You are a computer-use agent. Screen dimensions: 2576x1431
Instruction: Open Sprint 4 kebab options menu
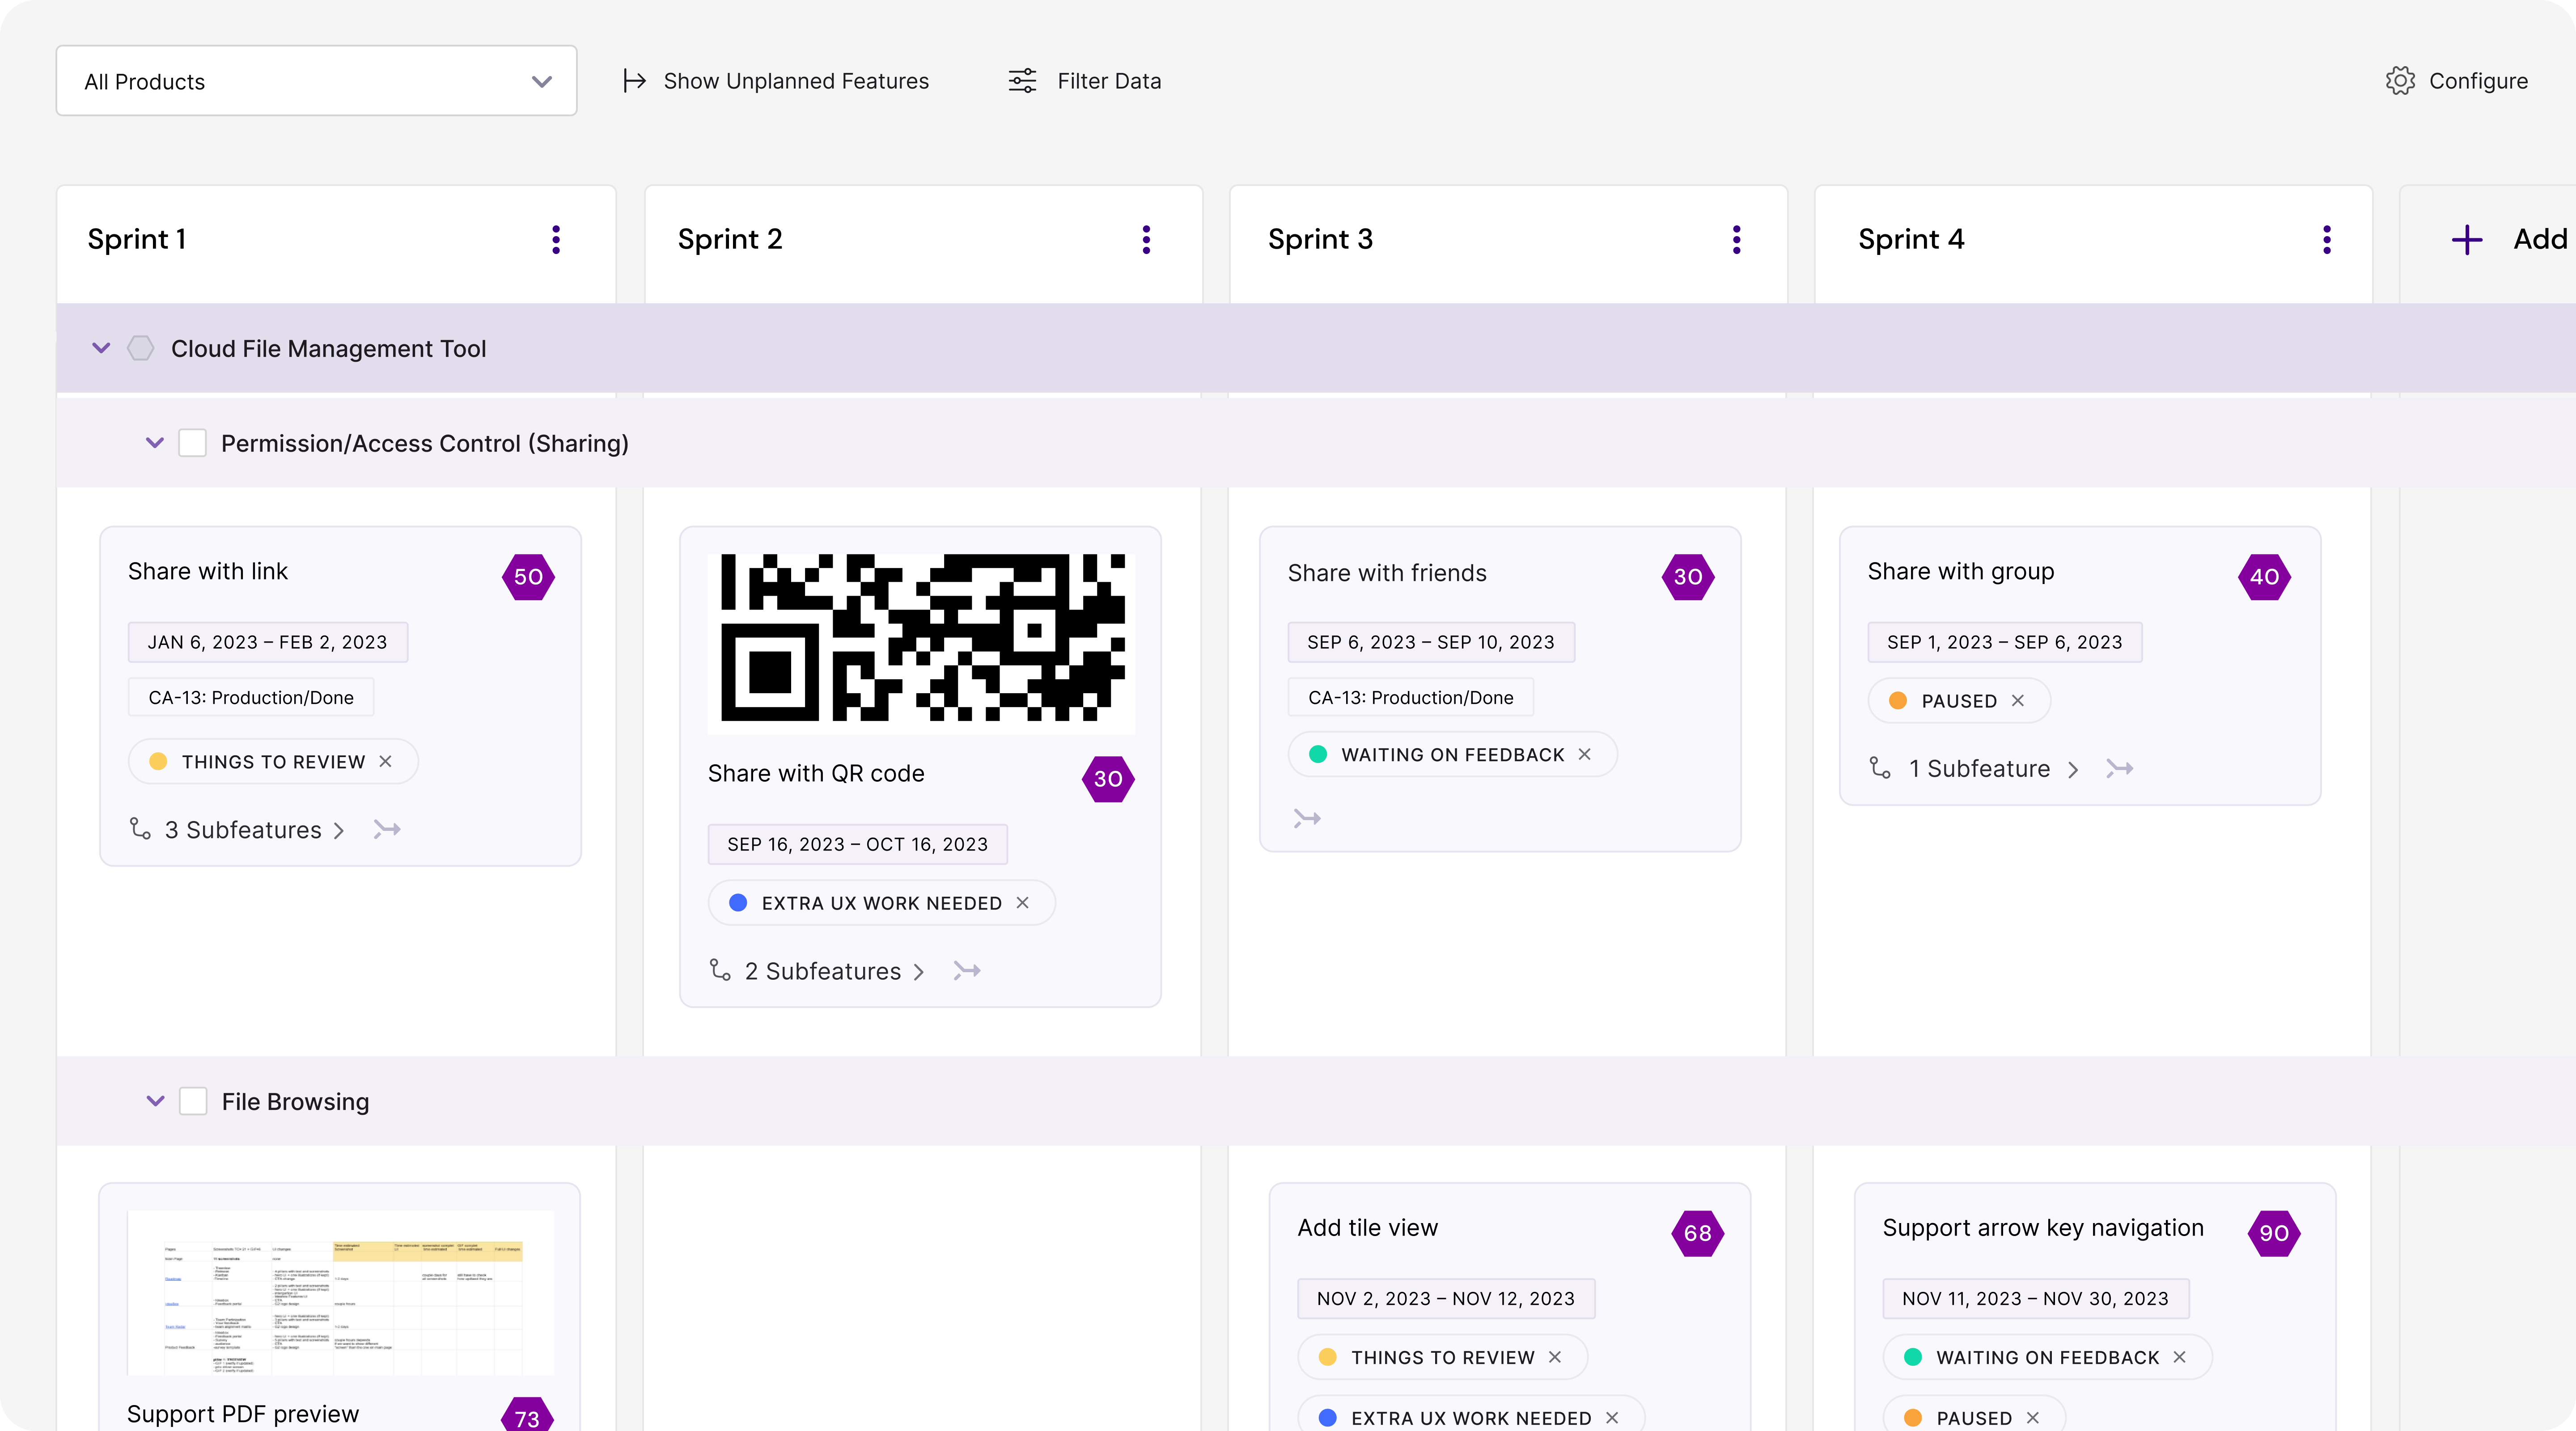(2327, 240)
